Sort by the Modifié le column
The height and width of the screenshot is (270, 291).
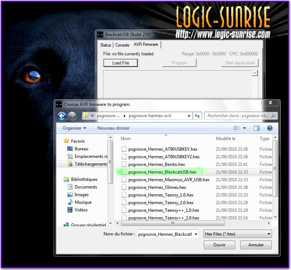[226, 139]
